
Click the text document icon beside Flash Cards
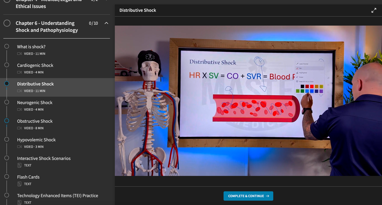click(19, 184)
